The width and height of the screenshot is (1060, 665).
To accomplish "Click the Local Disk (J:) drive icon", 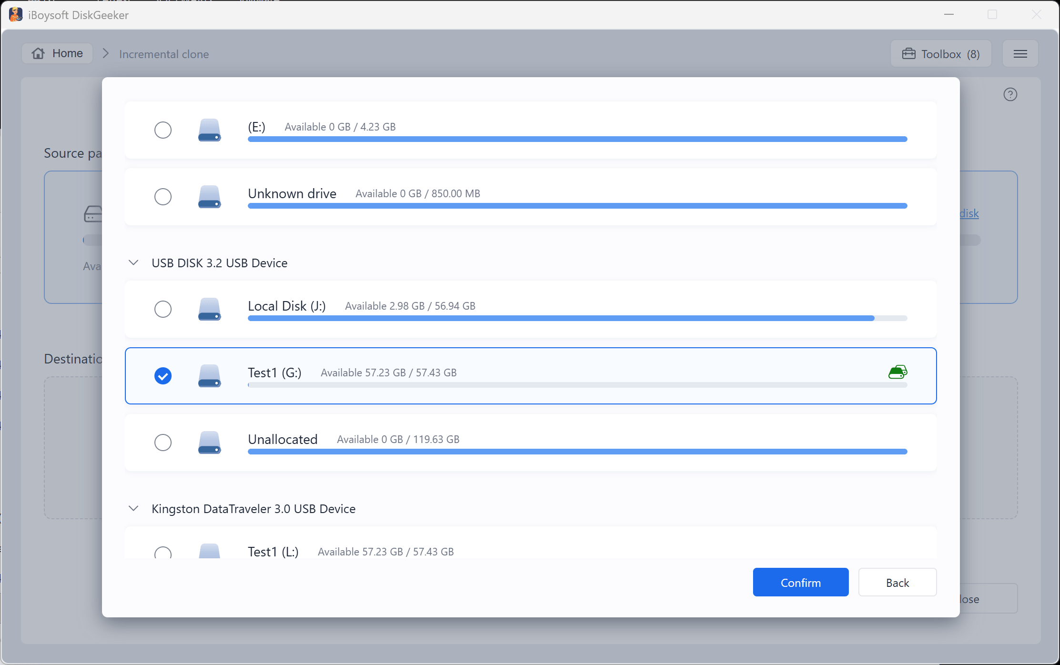I will 209,309.
